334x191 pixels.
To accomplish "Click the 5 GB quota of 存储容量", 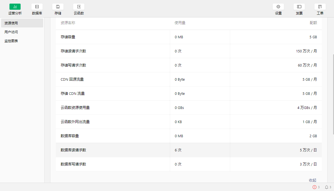I will point(313,37).
